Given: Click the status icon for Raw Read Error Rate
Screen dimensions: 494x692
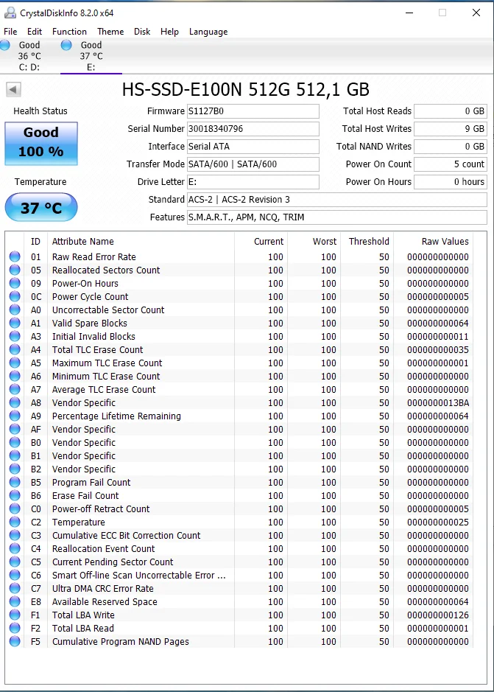Looking at the screenshot, I should coord(15,256).
